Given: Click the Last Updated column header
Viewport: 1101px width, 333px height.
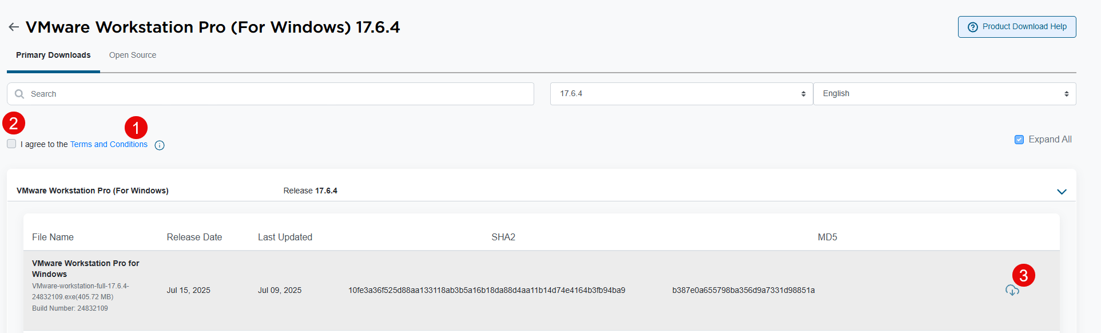Looking at the screenshot, I should [x=285, y=237].
